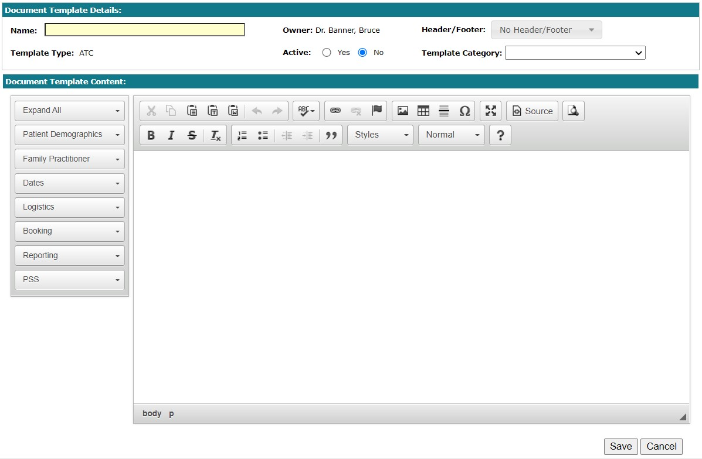Image resolution: width=702 pixels, height=459 pixels.
Task: Insert an anchor with the flag icon
Action: point(377,111)
